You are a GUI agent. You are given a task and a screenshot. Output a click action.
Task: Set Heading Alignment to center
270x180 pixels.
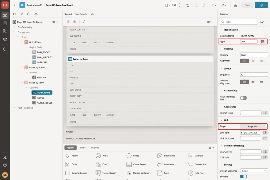click(253, 61)
